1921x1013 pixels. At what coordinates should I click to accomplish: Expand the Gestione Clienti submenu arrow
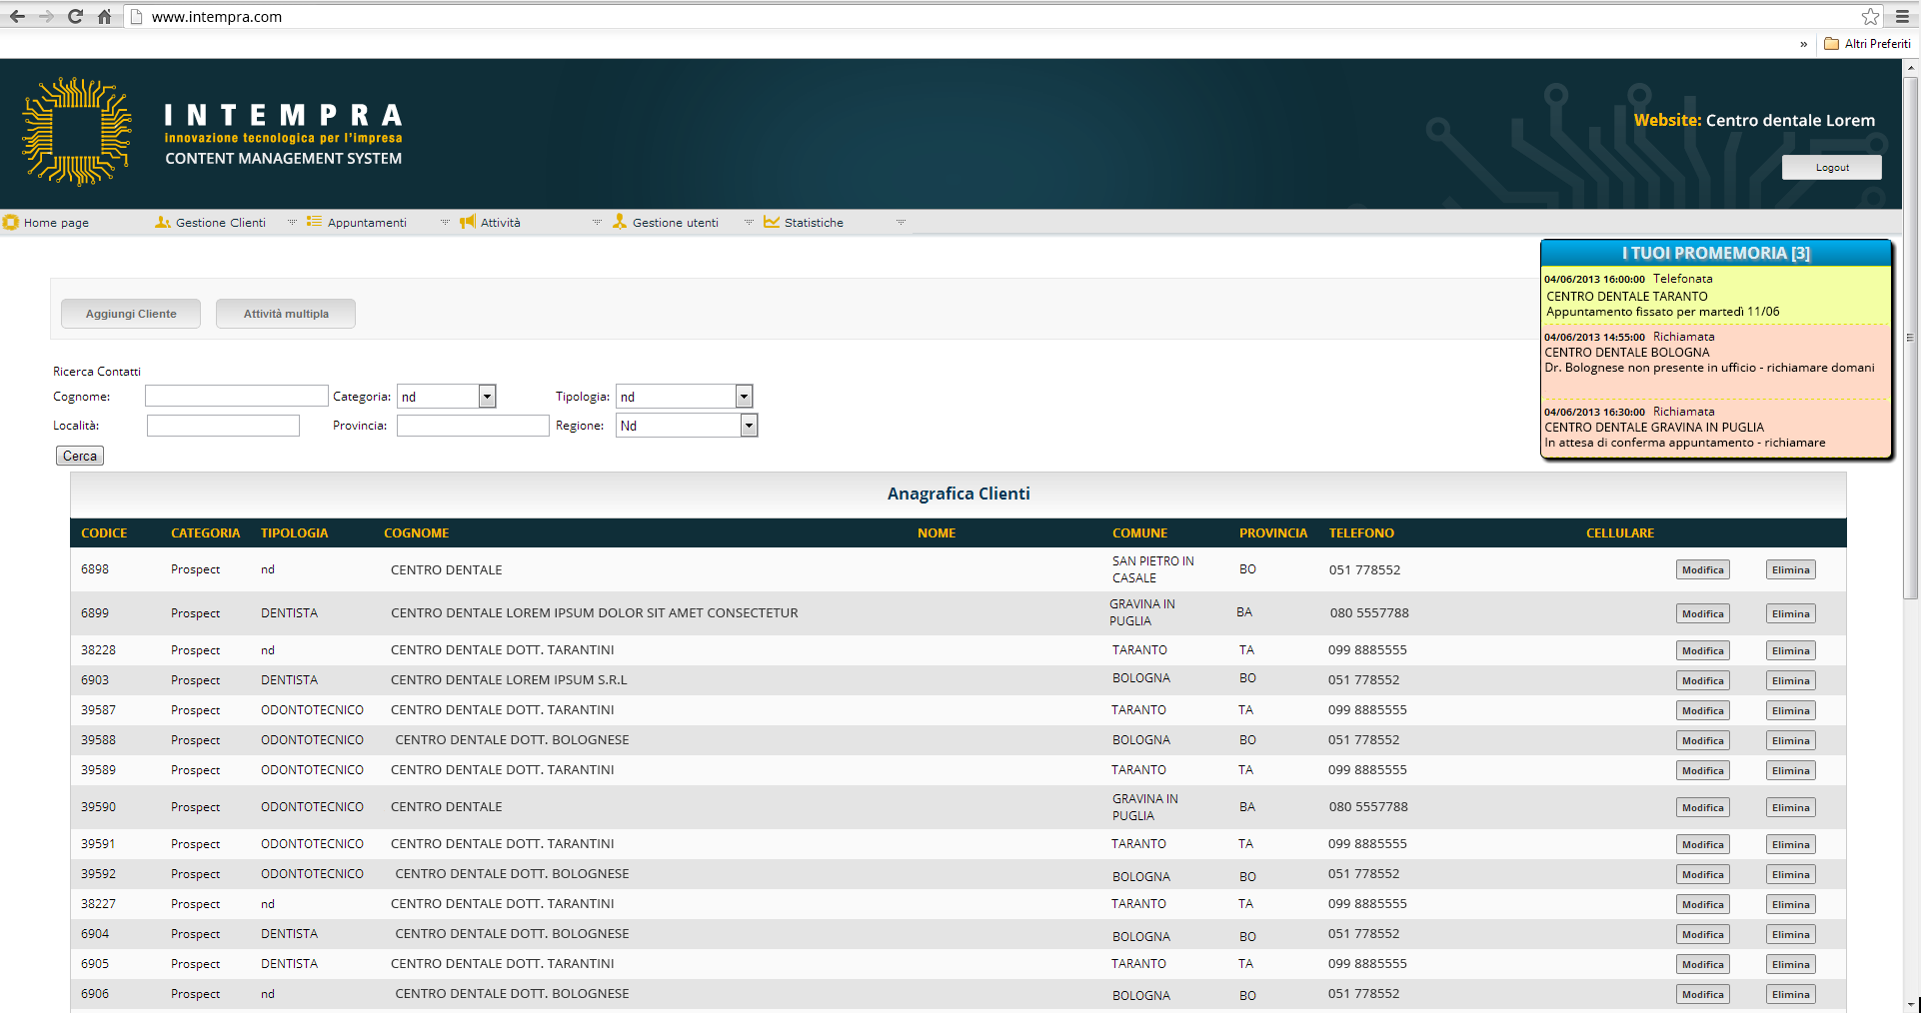coord(292,223)
